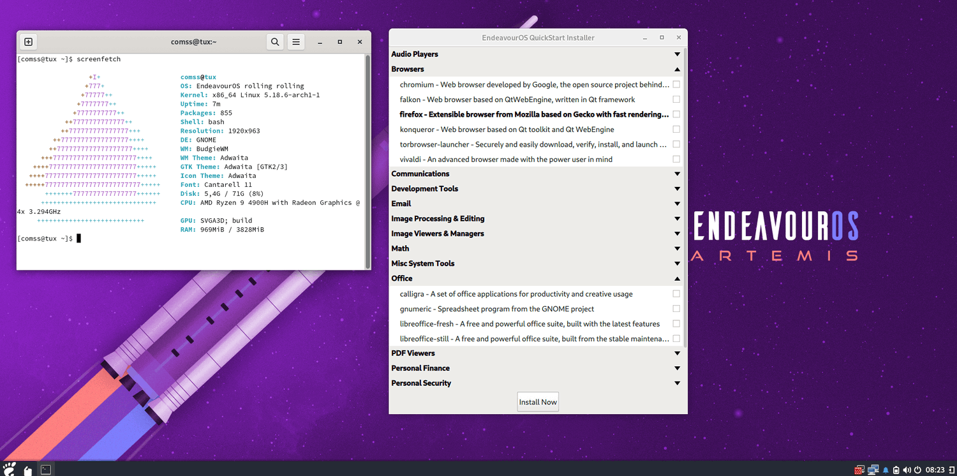Click the 'Resolution: 1920x963' terminal line
This screenshot has width=957, height=476.
pos(221,131)
